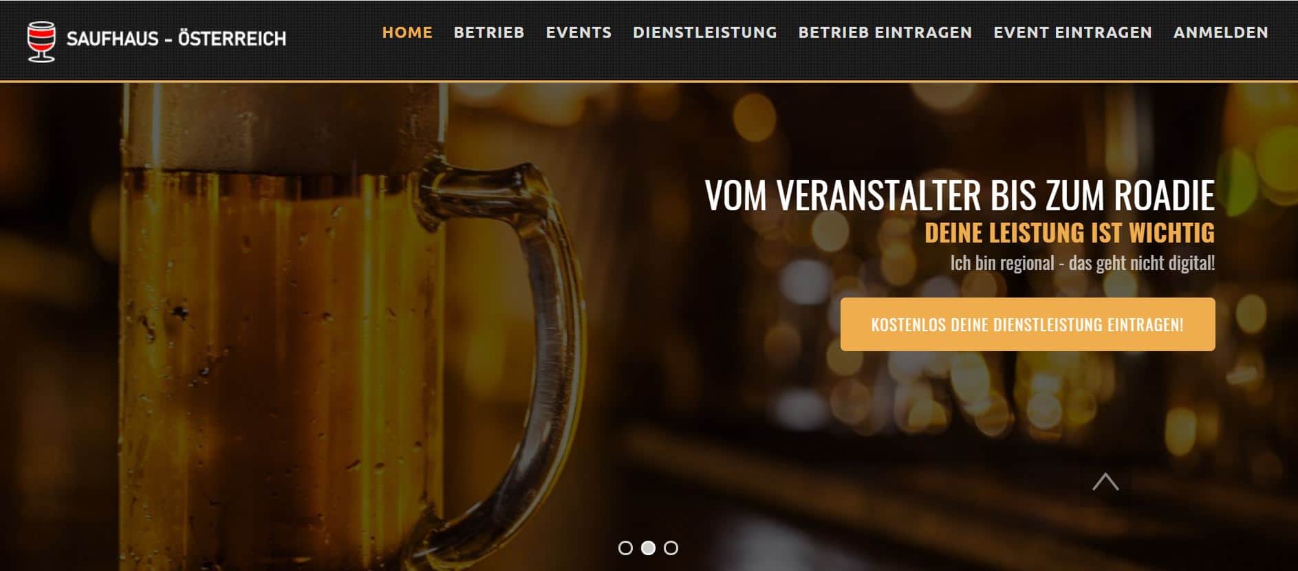Open the Betrieb menu item

coord(489,32)
